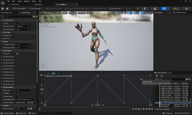Image resolution: width=192 pixels, height=115 pixels.
Task: Collapse the Sample Smoothing section
Action: click(2, 87)
